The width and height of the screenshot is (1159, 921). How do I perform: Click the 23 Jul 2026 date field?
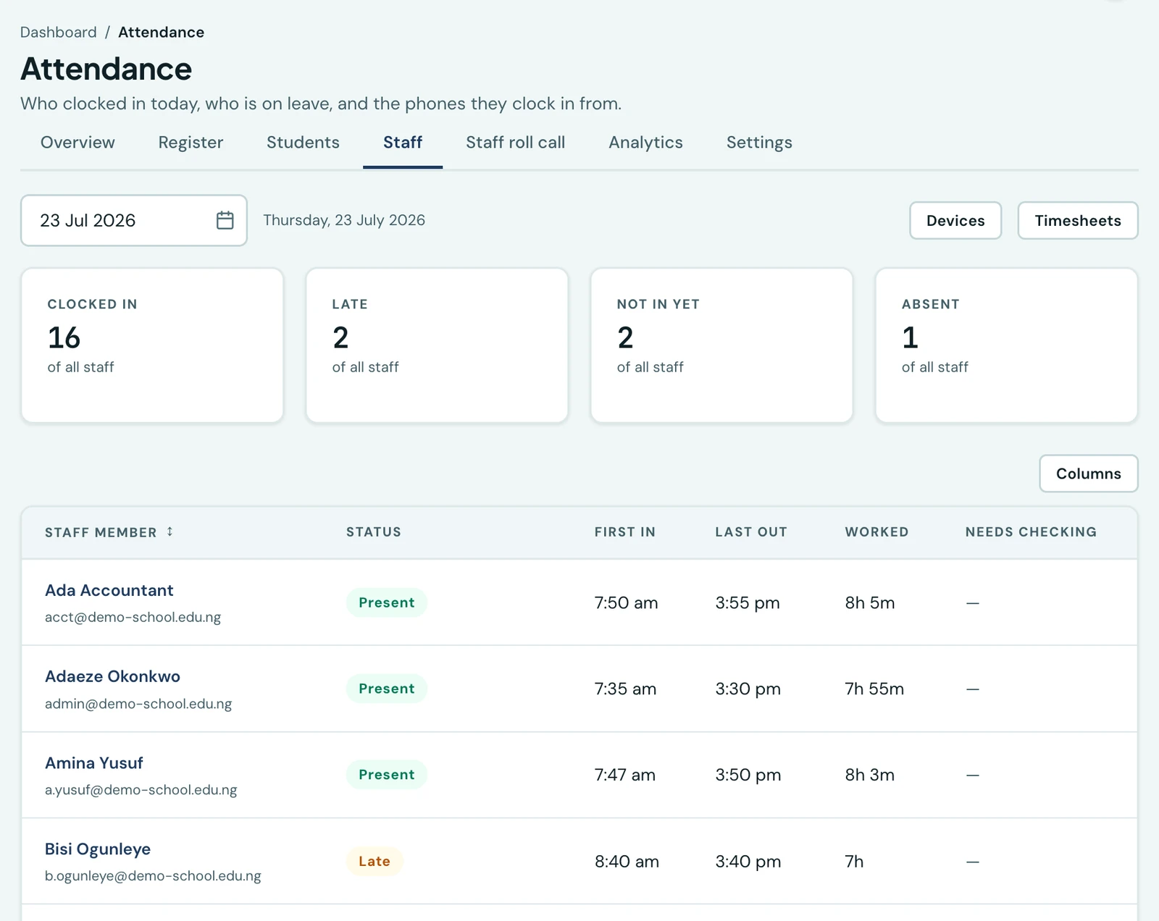click(134, 220)
